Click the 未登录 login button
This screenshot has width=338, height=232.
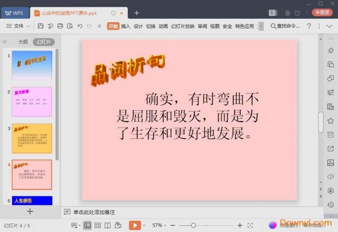[x=322, y=13]
